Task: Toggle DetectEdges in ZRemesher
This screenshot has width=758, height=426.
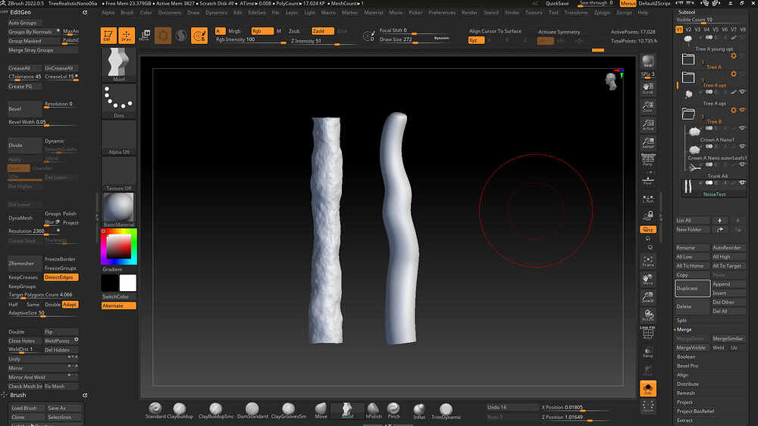Action: click(61, 277)
